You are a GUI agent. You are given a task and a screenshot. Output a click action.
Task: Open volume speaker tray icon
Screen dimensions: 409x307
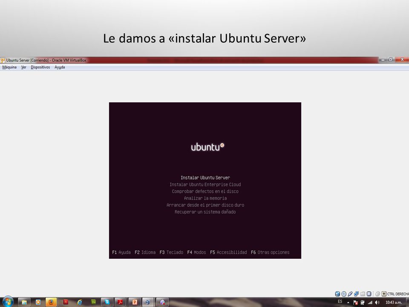[377, 302]
